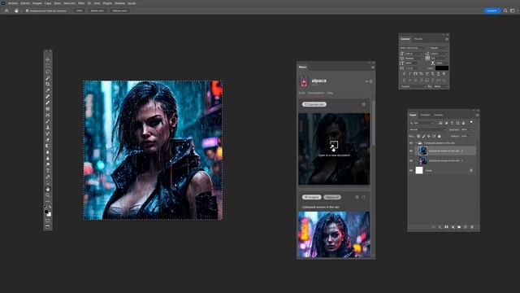This screenshot has width=520, height=293.
Task: Toggle lock position icon in Layers panel
Action: pos(429,136)
